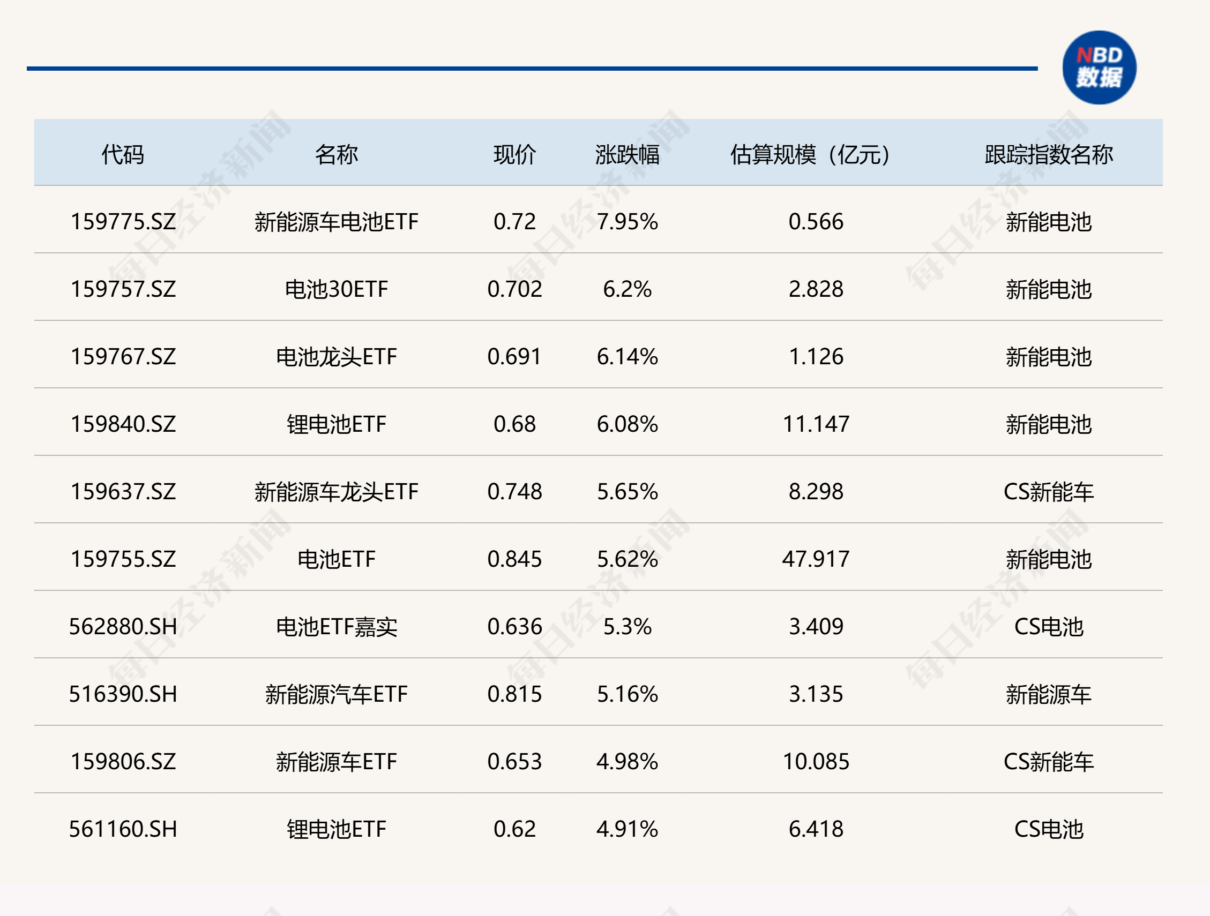This screenshot has height=916, width=1210.
Task: Click the 现价 column header
Action: 514,155
